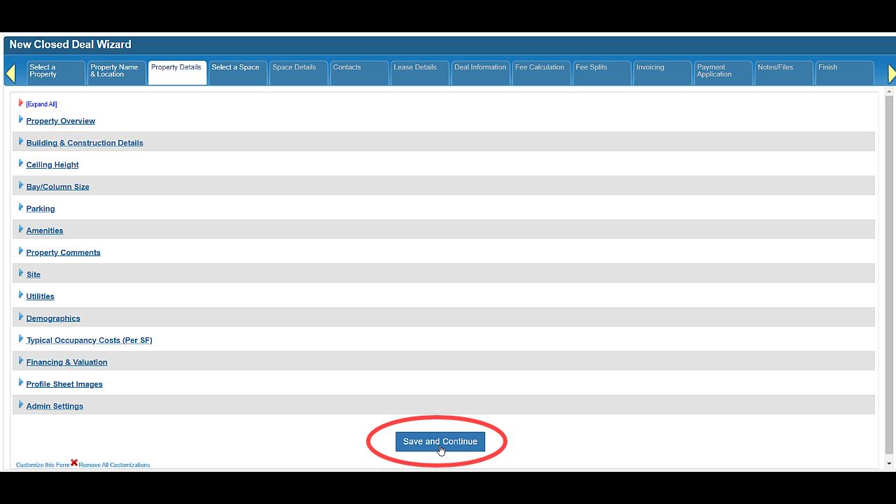Click the Customize this Form link
Viewport: 896px width, 504px height.
click(42, 465)
